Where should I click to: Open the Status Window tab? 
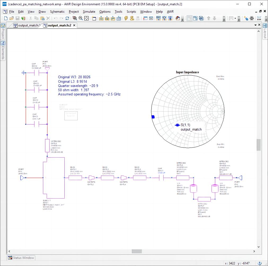tap(21, 258)
